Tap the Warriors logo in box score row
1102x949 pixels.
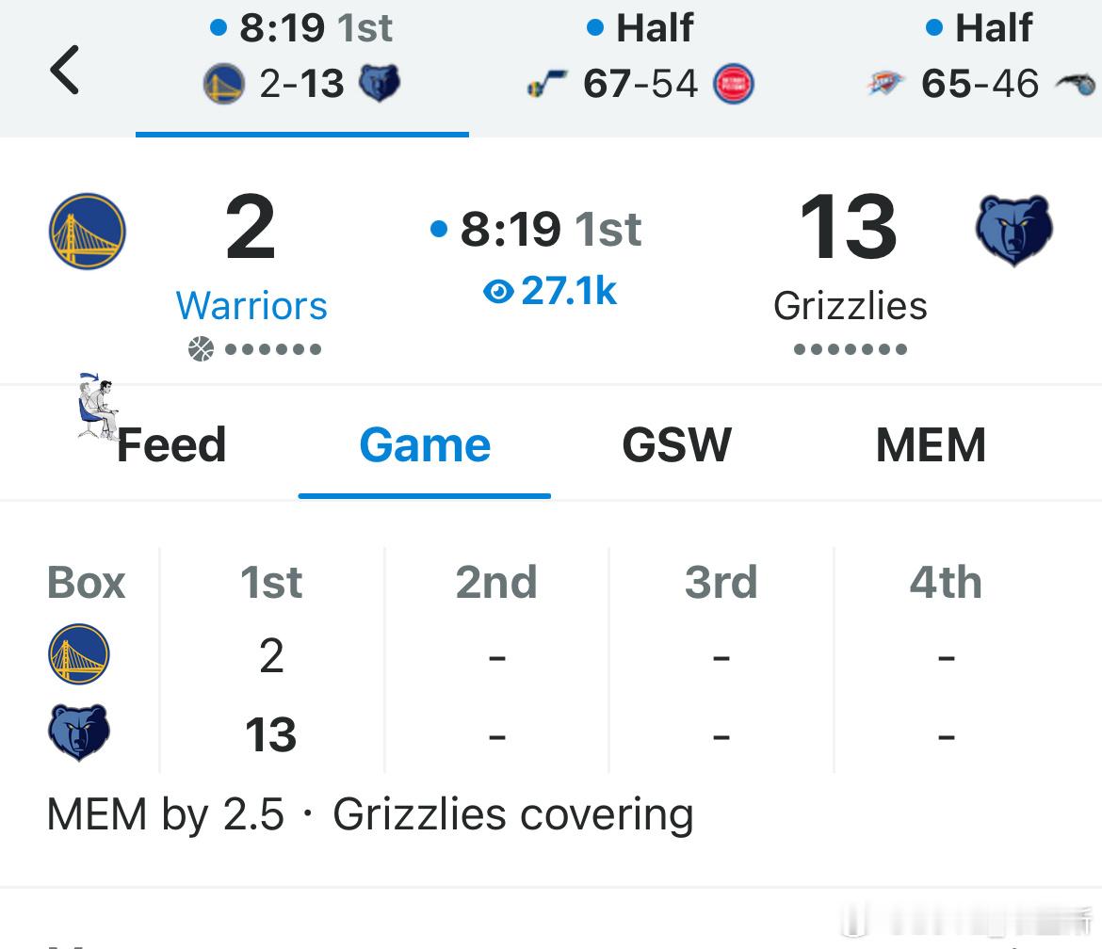pos(79,654)
